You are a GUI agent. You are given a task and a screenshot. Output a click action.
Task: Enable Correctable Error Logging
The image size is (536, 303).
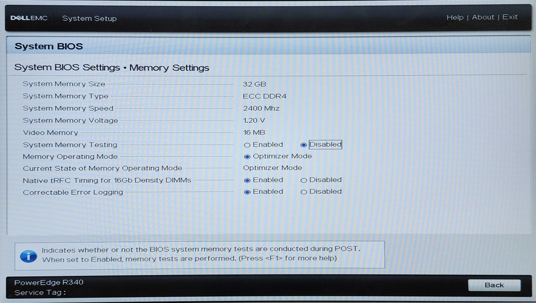tap(247, 192)
